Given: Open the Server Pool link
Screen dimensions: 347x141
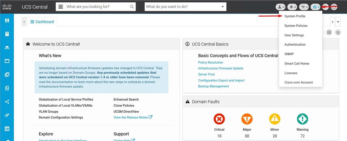Looking at the screenshot, I should tap(206, 74).
